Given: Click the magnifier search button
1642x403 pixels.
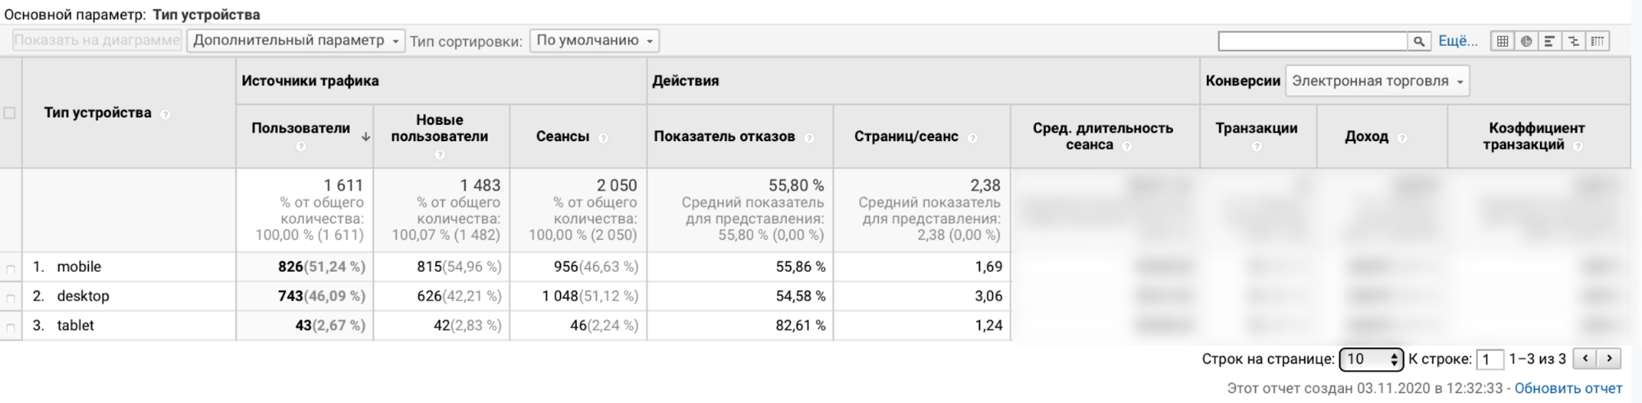Looking at the screenshot, I should (1419, 41).
